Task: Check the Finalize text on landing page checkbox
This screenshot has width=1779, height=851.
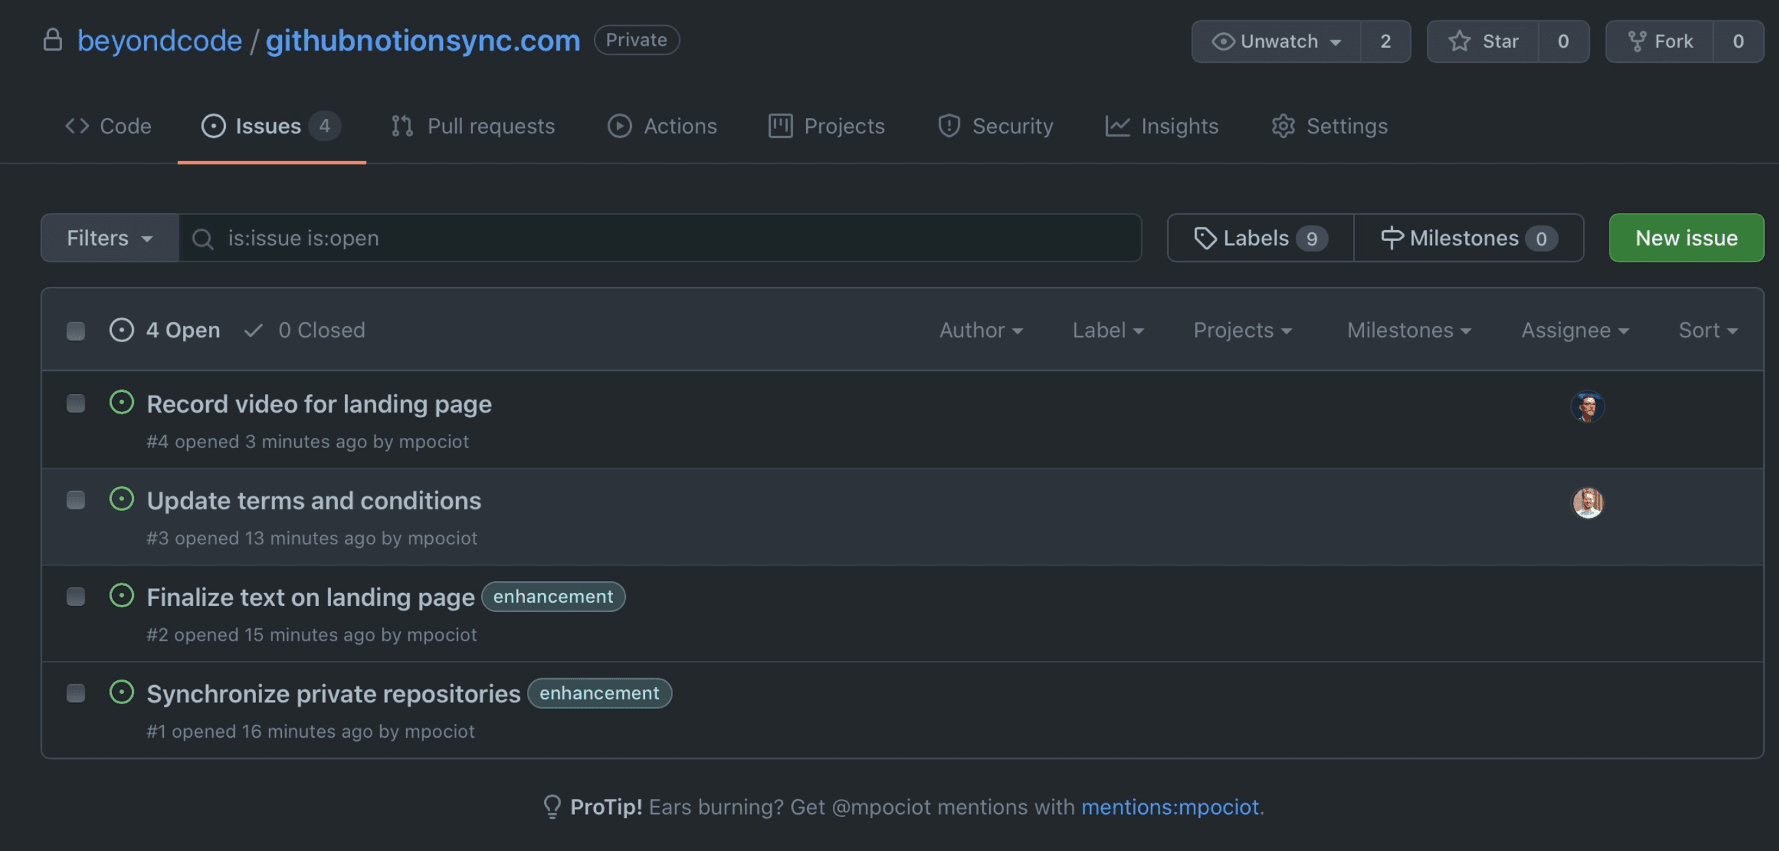Action: 76,597
